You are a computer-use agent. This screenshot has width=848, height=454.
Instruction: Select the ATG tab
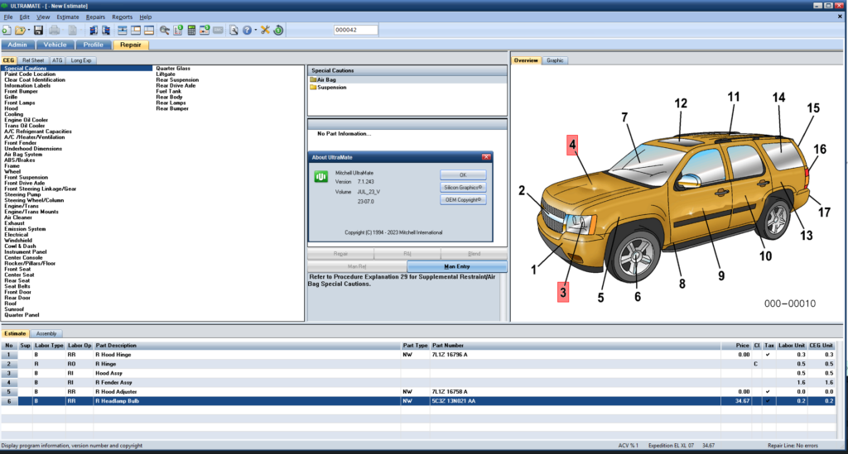pos(57,60)
